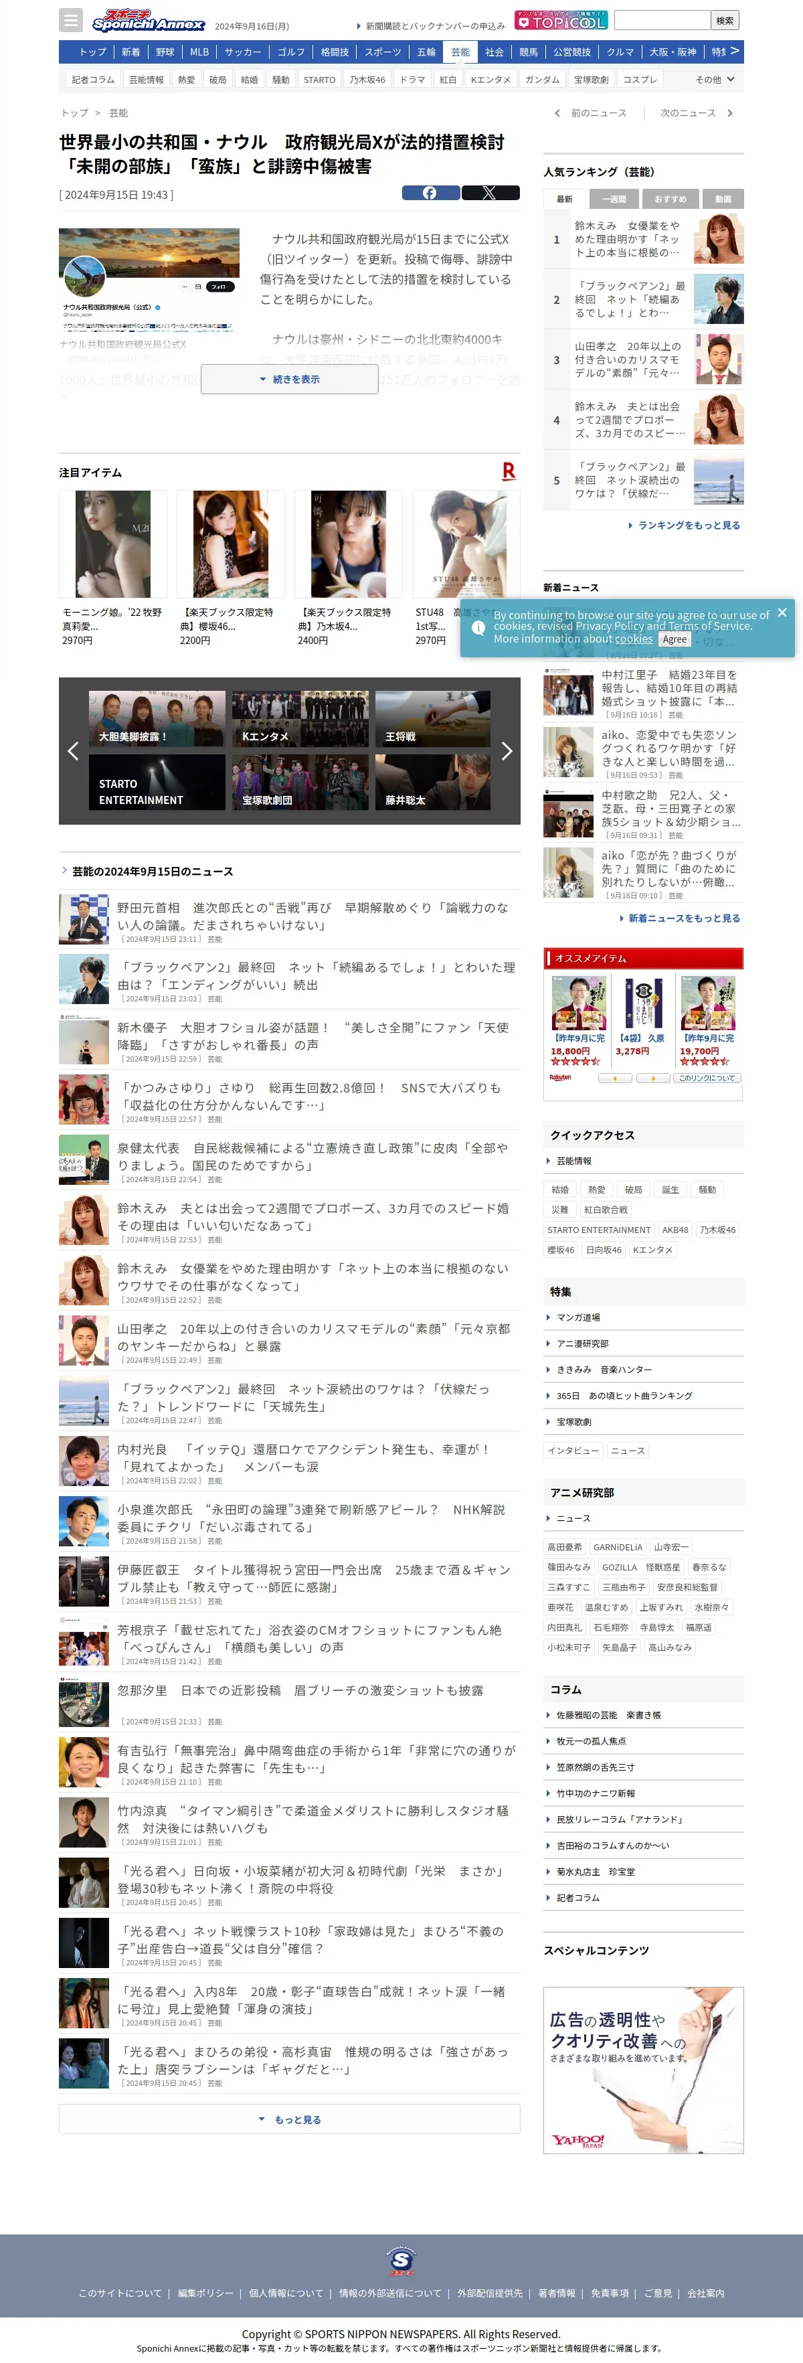This screenshot has height=2363, width=803.
Task: Open STARTO ENTERTAINMENT carousel tile
Action: (x=157, y=782)
